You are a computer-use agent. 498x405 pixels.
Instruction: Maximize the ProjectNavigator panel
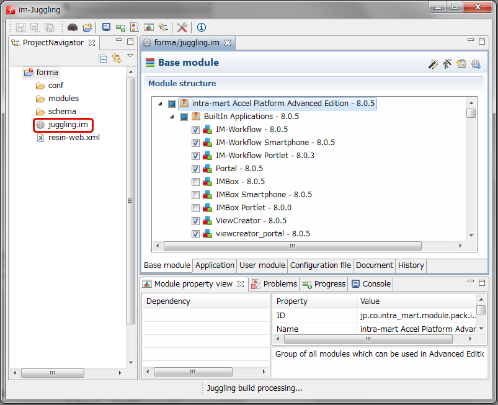130,42
